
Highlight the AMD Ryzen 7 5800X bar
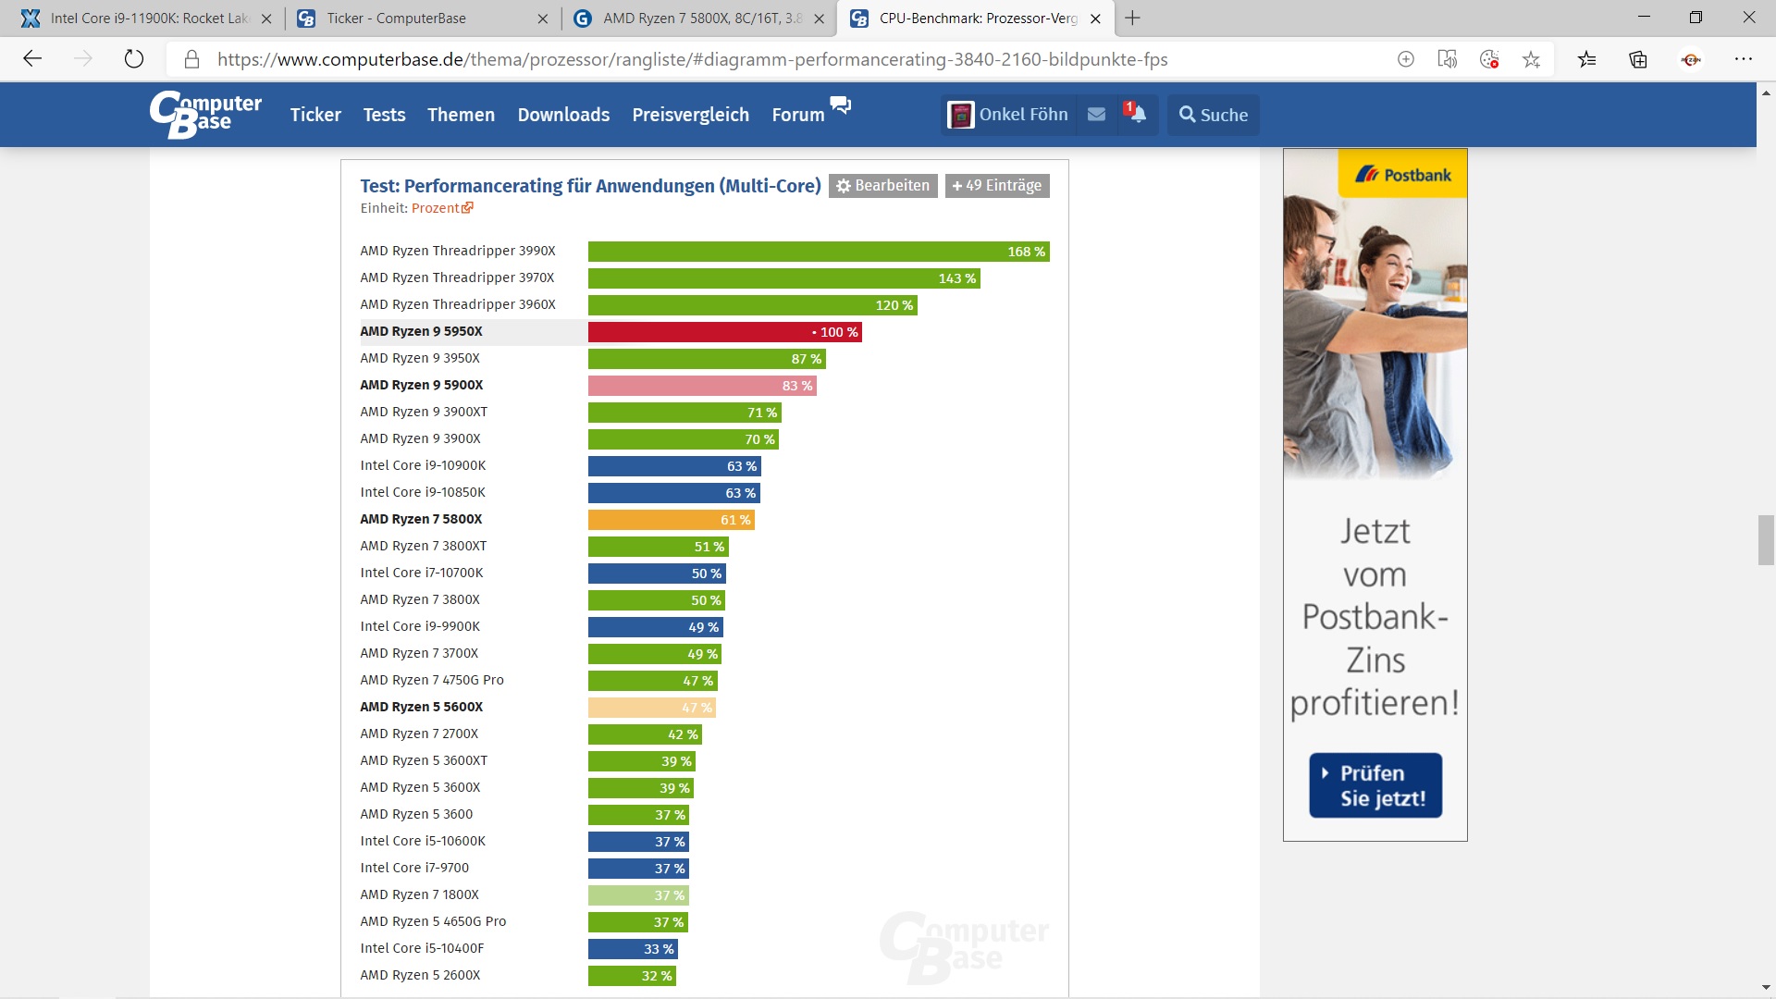pos(671,520)
